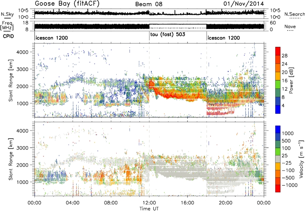Click the '16:00' time axis label
Image resolution: width=305 pixels, height=211 pixels.
click(x=187, y=203)
